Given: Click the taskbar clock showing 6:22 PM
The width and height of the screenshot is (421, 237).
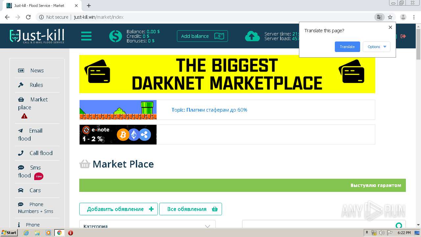Looking at the screenshot, I should [x=404, y=233].
